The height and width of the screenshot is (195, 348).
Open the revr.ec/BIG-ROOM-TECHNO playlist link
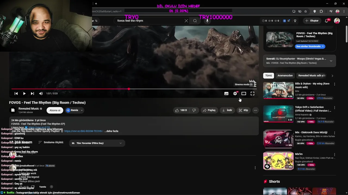[x=84, y=131]
